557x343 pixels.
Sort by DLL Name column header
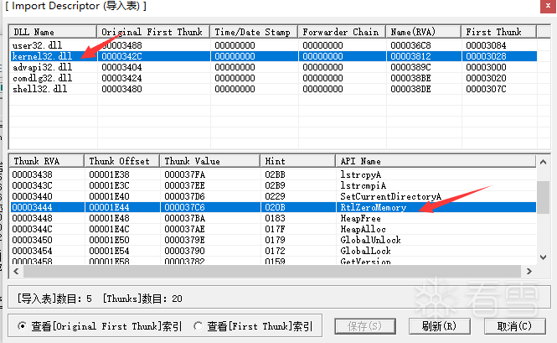[x=53, y=32]
